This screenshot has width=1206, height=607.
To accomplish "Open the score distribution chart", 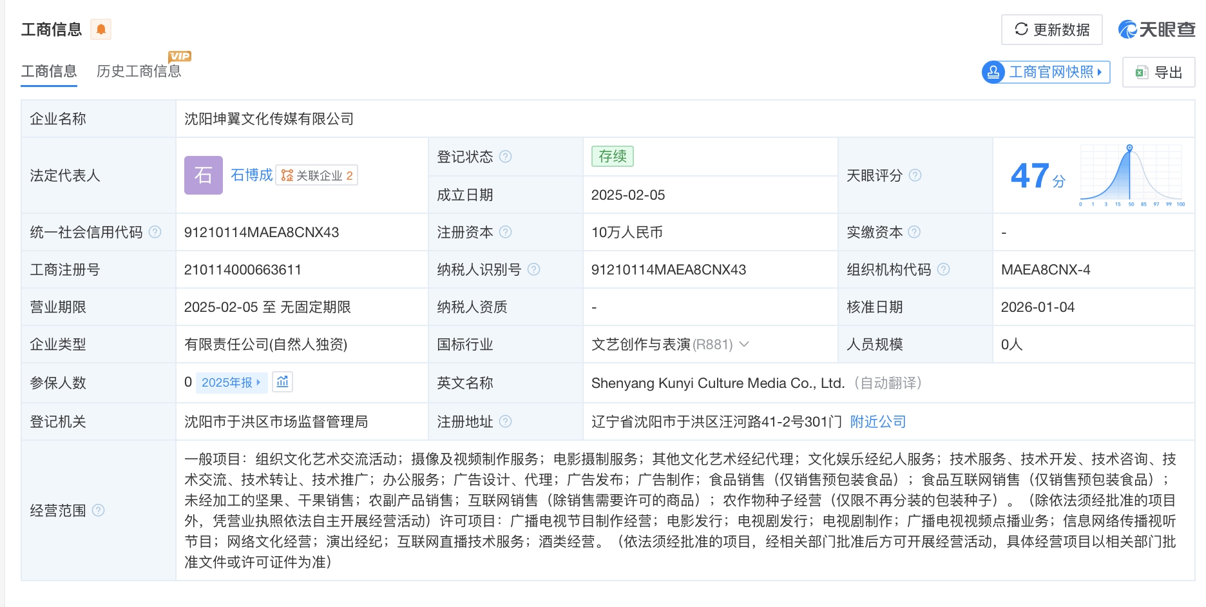I will [x=1131, y=175].
